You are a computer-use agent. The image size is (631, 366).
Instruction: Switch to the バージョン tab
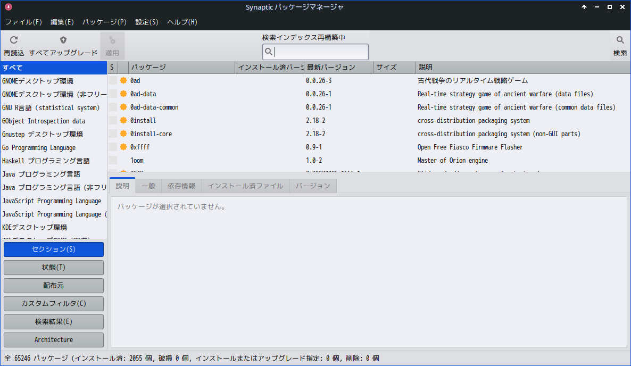(313, 186)
